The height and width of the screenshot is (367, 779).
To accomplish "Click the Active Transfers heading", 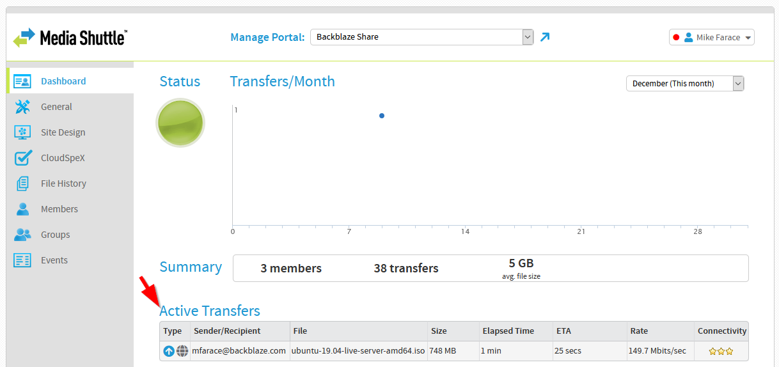I will point(210,311).
